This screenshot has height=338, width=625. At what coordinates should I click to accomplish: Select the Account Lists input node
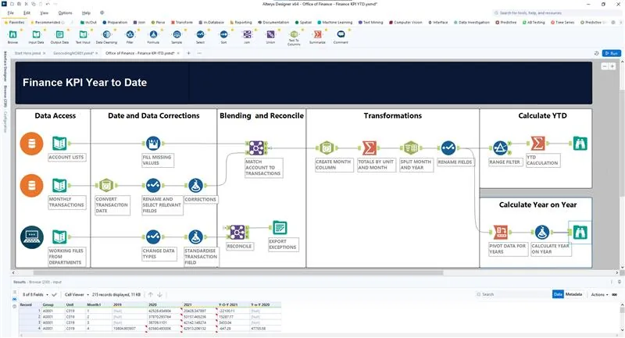click(x=59, y=144)
